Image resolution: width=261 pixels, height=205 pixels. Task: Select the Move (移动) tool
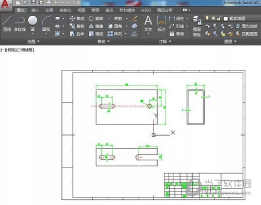pos(77,18)
